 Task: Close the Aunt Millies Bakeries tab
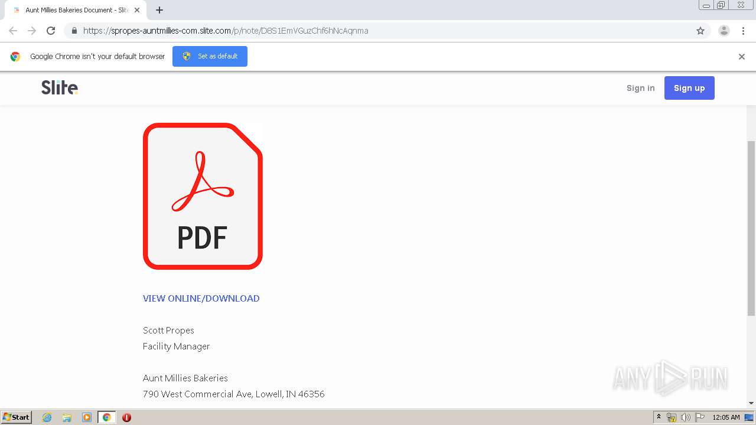pyautogui.click(x=137, y=10)
